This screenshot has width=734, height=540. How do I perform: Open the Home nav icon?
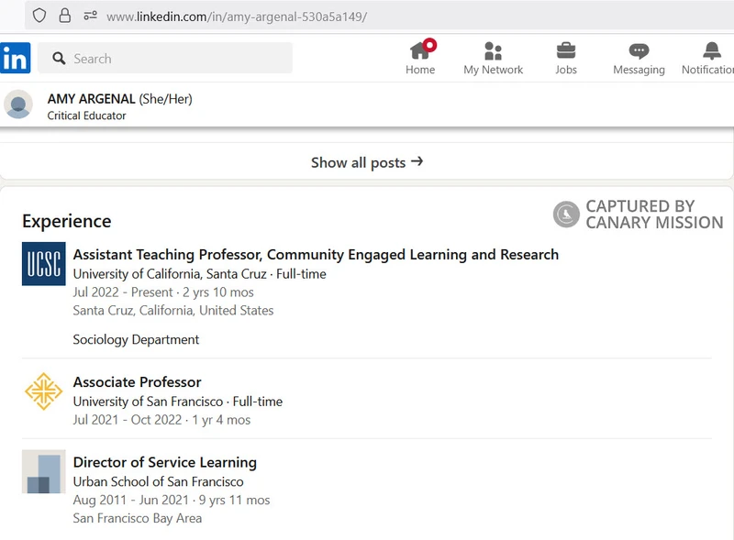click(419, 50)
